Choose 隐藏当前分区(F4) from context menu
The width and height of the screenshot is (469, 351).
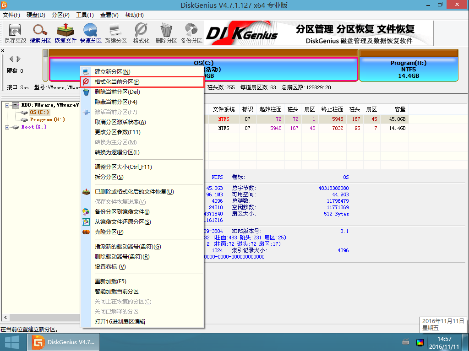(142, 102)
